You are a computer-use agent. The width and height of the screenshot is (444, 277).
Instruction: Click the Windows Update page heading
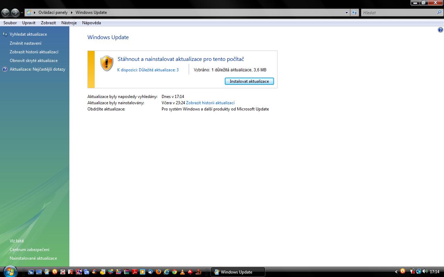coord(108,37)
